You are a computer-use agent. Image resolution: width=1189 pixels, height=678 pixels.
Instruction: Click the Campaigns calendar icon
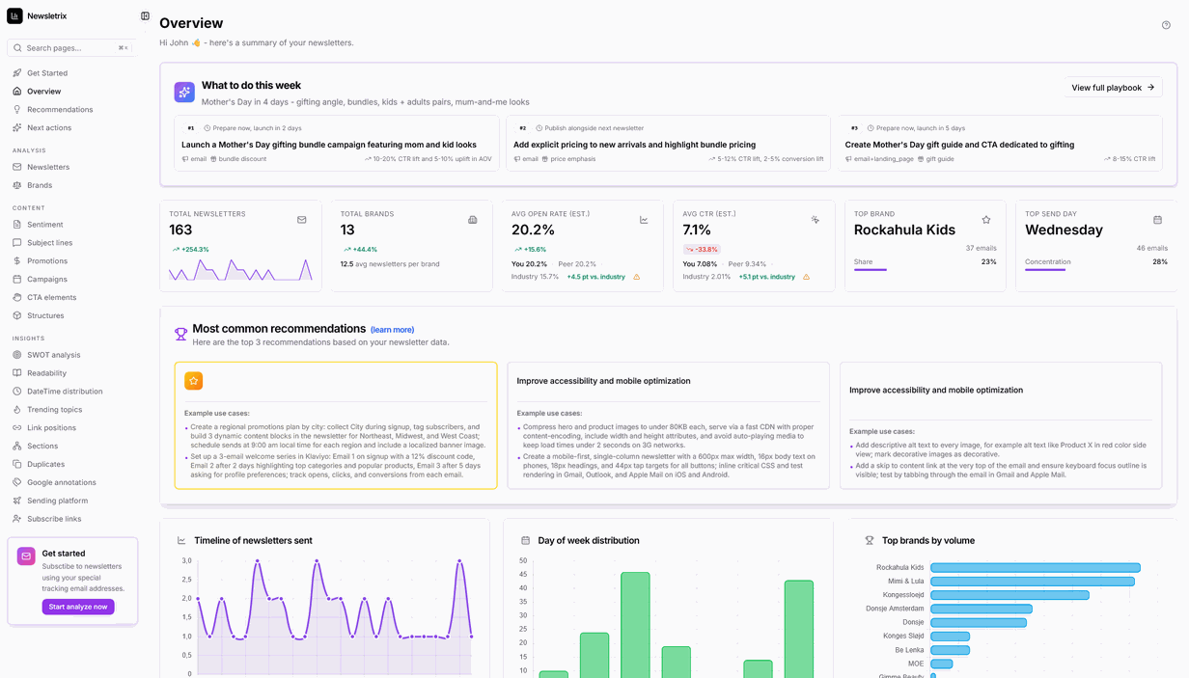tap(17, 280)
